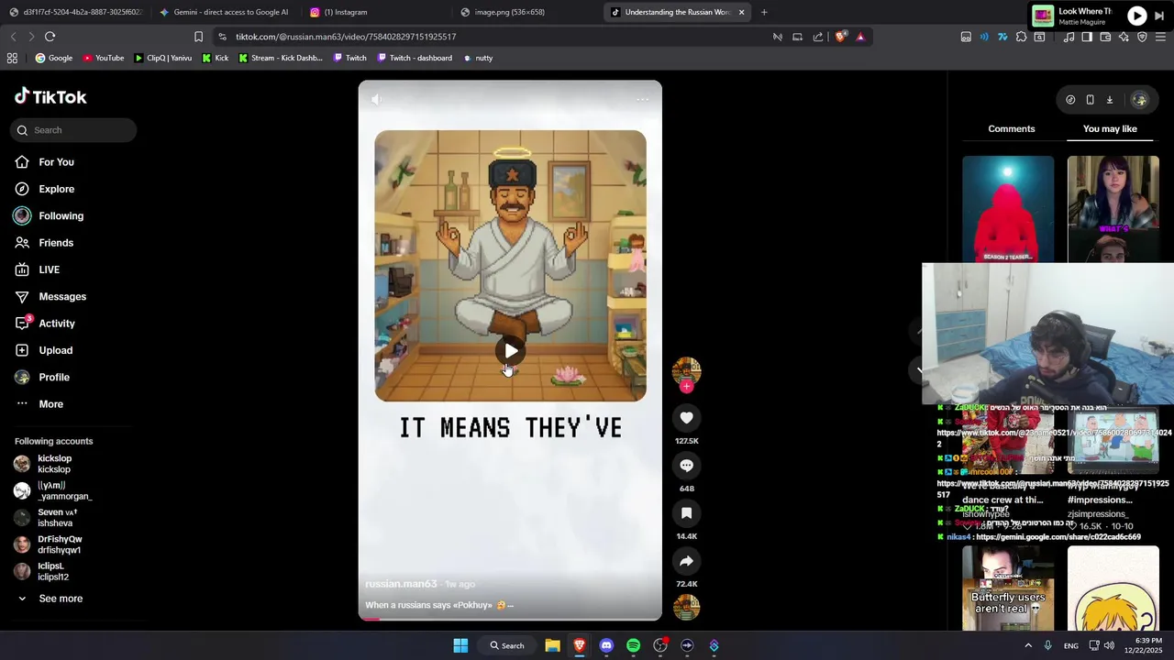Open Spotify from the taskbar
Image resolution: width=1174 pixels, height=660 pixels.
pyautogui.click(x=633, y=645)
